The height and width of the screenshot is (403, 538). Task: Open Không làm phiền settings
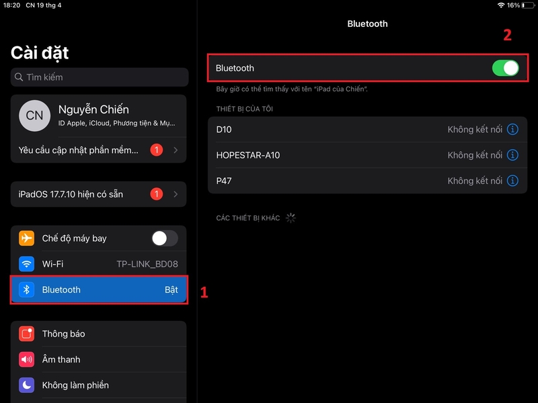click(x=98, y=385)
